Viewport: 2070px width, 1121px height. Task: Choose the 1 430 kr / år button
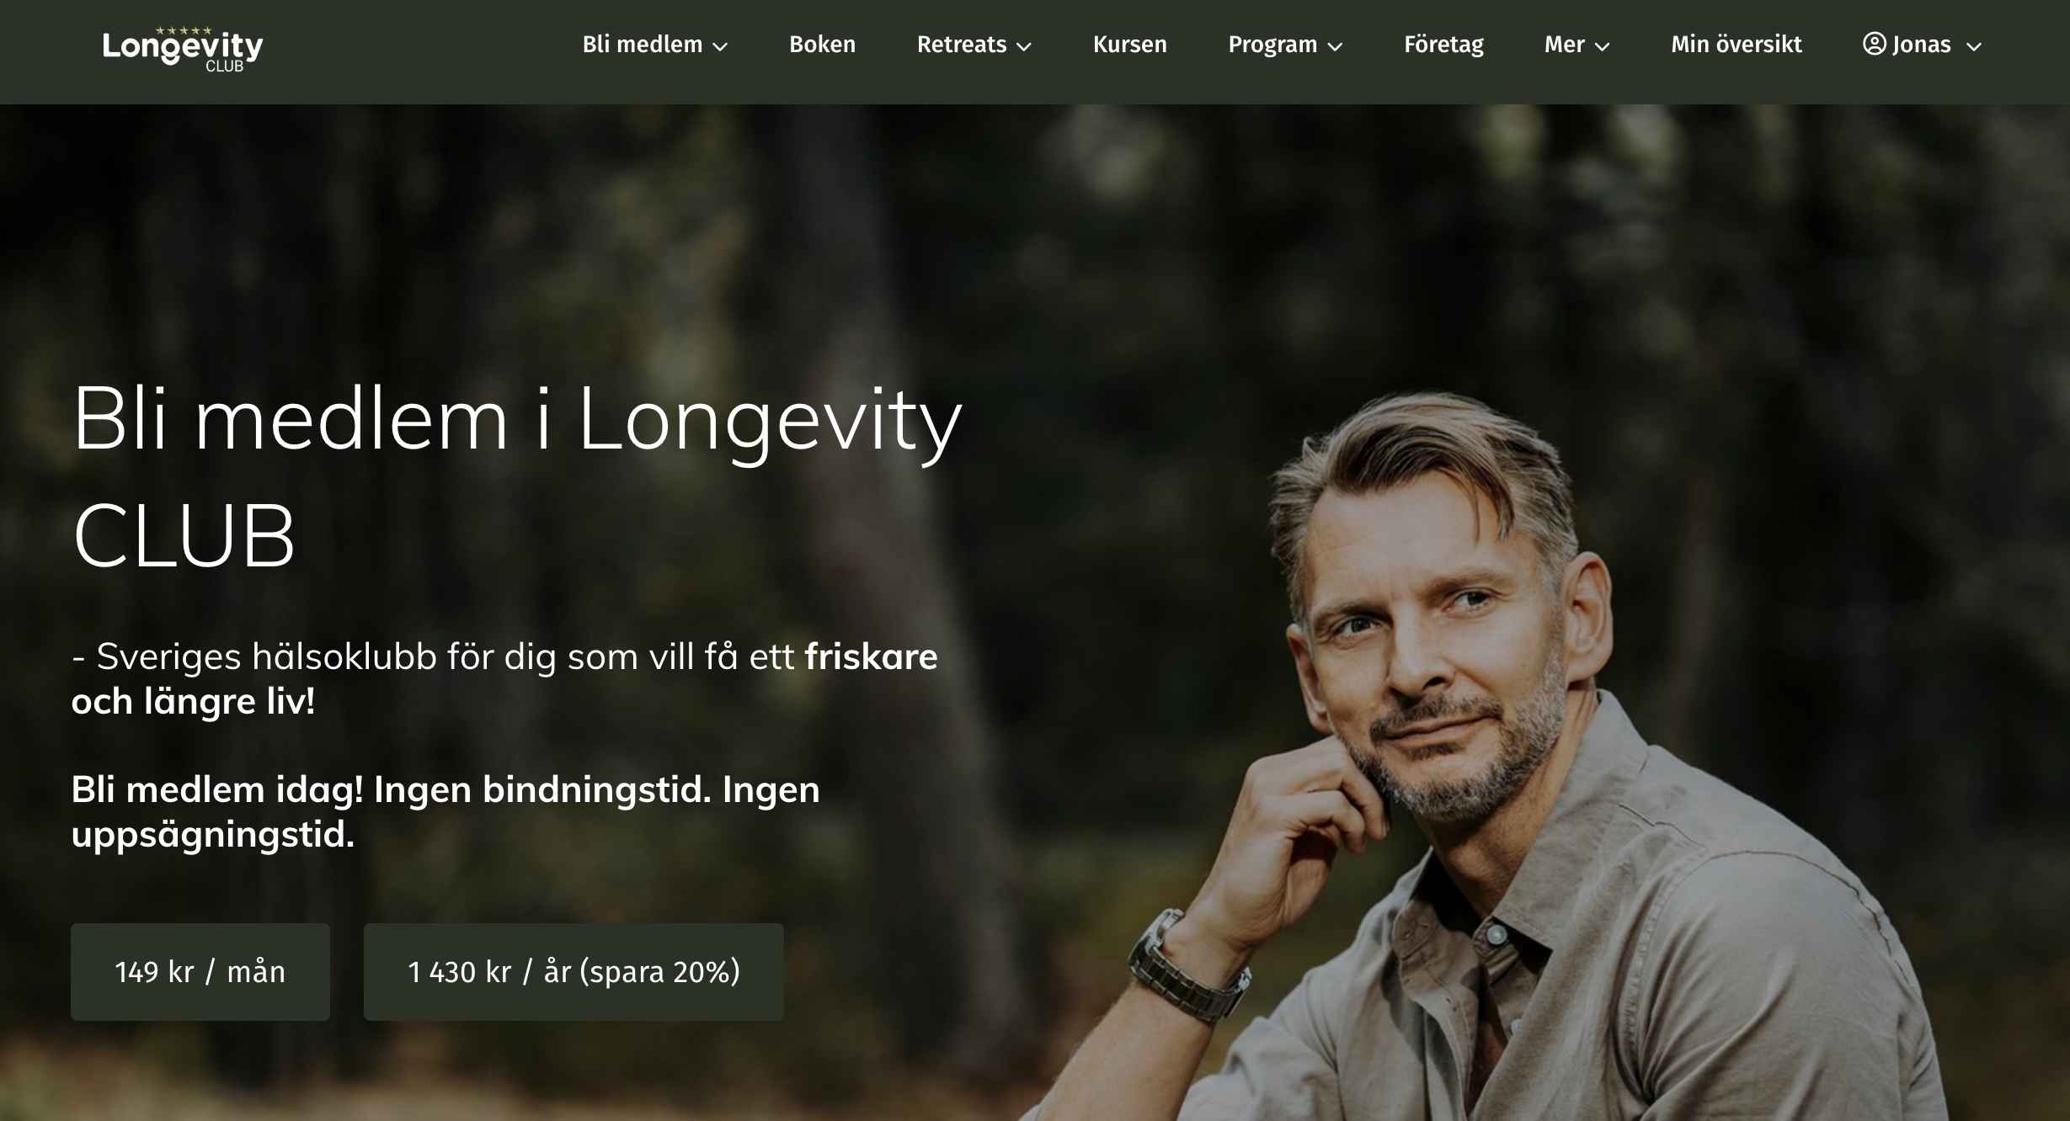(x=574, y=972)
